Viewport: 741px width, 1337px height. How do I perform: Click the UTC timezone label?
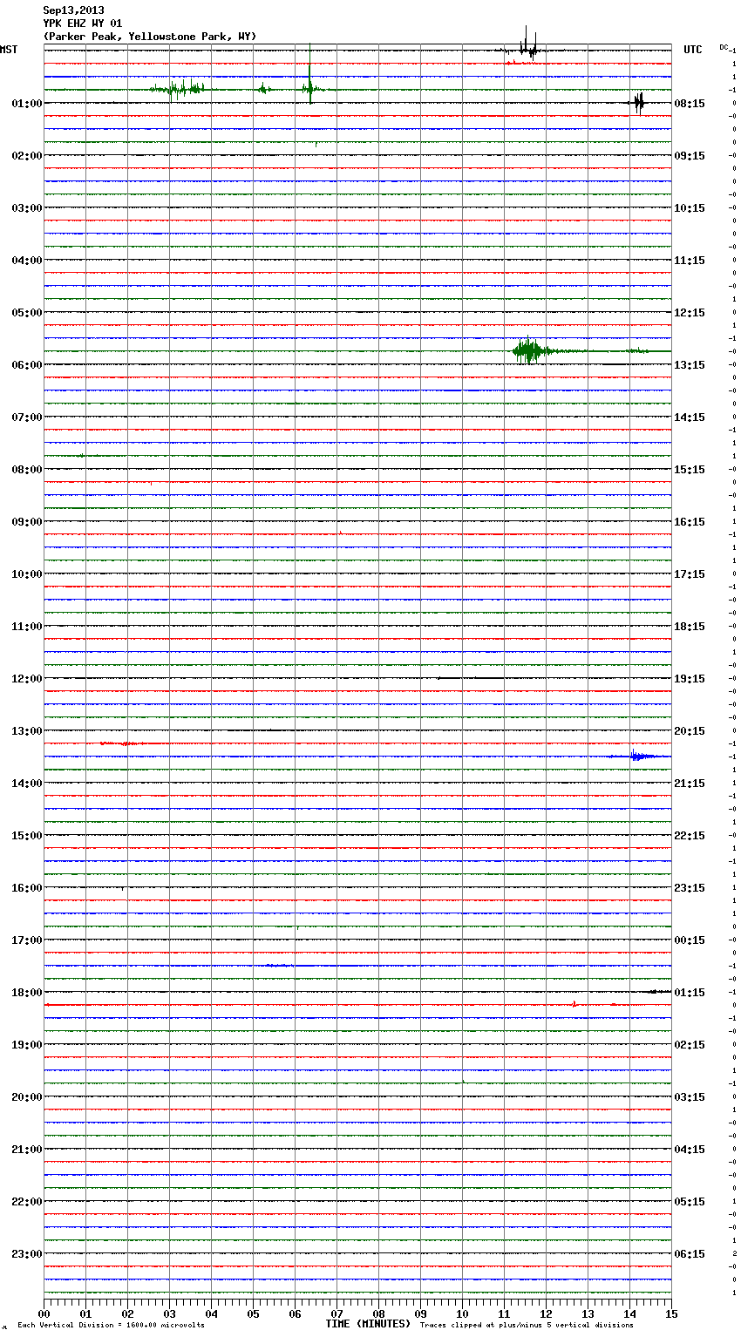point(693,50)
